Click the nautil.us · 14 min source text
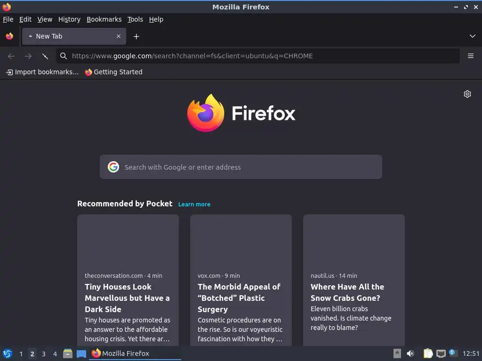Image resolution: width=482 pixels, height=361 pixels. [334, 275]
